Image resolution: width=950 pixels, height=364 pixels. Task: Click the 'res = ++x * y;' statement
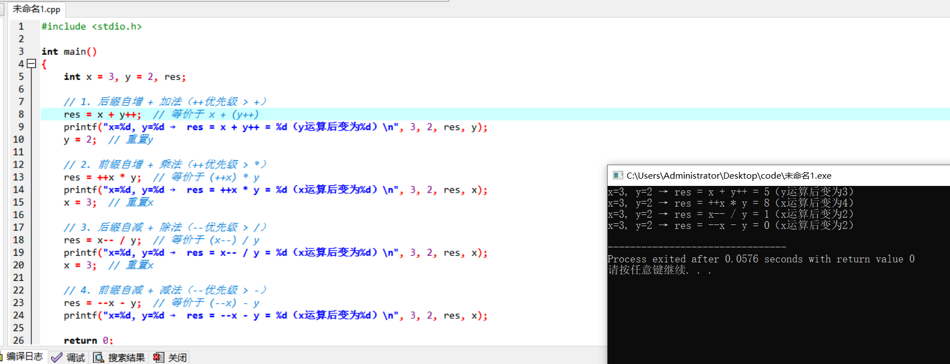tap(103, 178)
